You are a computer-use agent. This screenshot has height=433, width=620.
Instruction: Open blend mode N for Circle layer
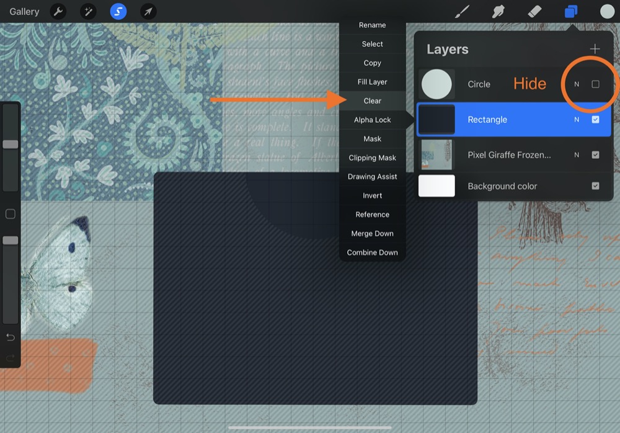click(577, 84)
